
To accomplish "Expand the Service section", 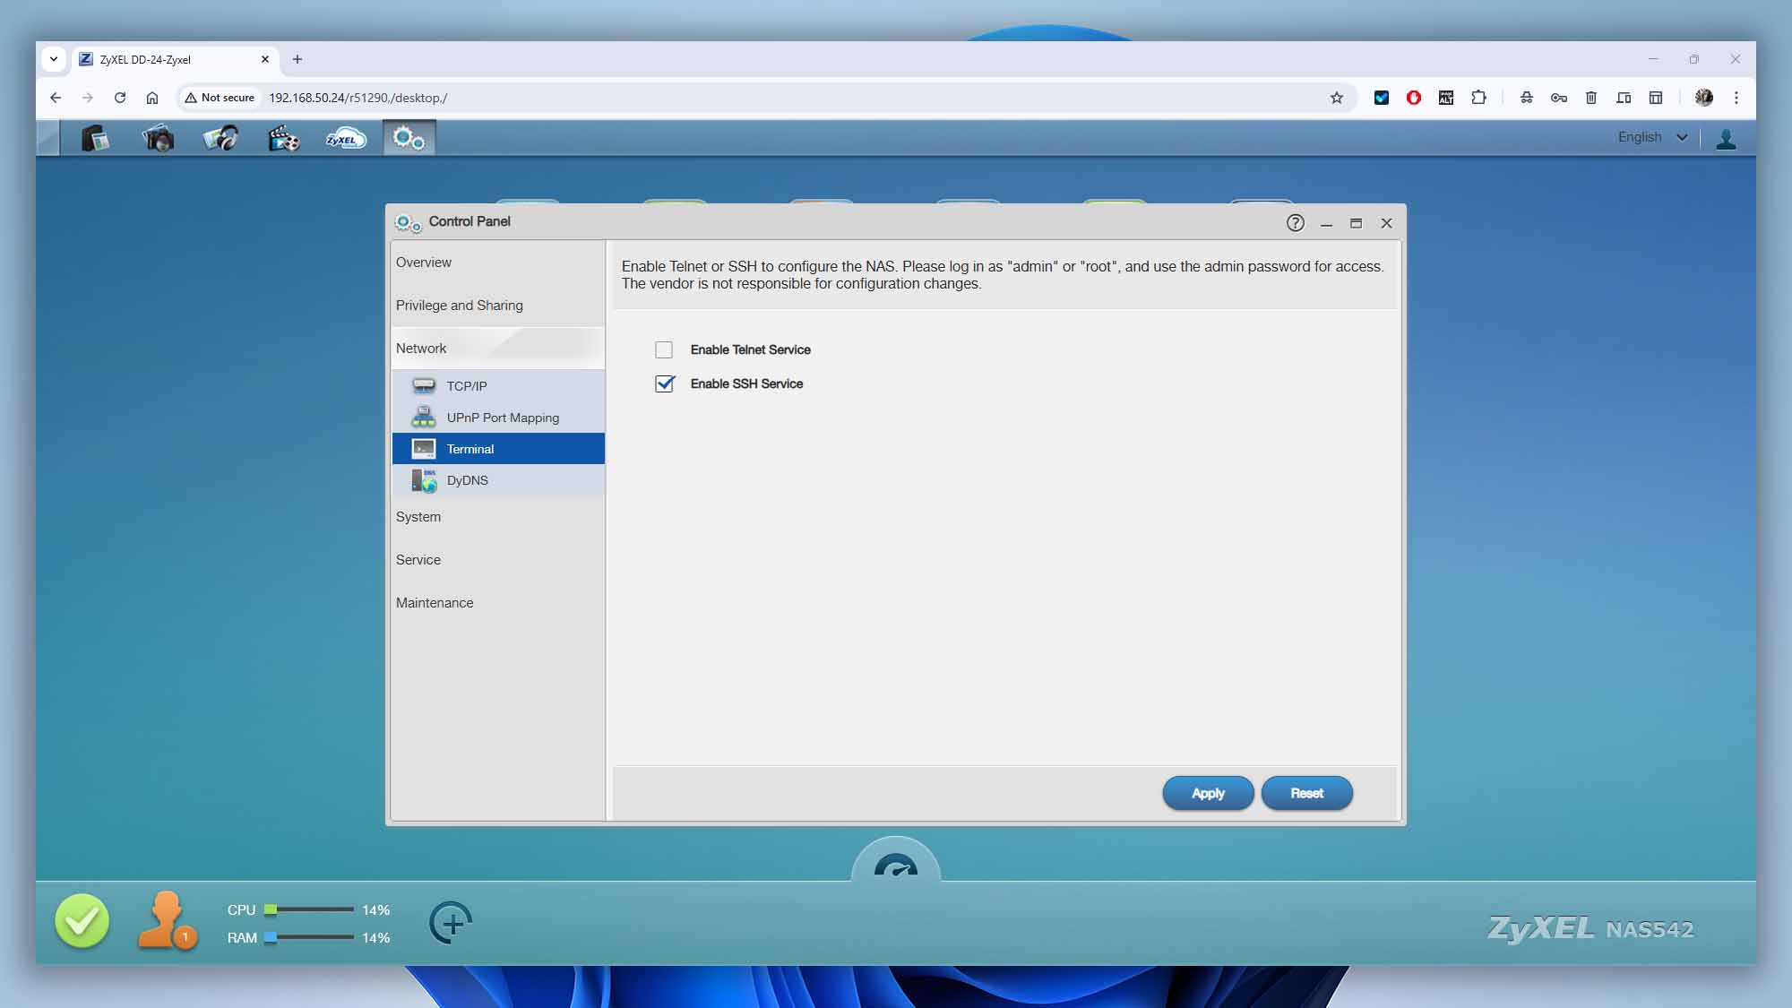I will click(x=497, y=560).
